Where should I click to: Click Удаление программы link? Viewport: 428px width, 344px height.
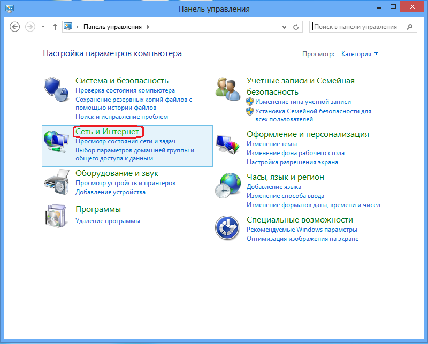(x=108, y=221)
